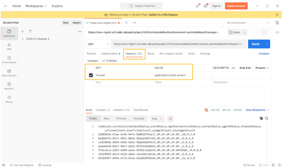This screenshot has width=282, height=168.
Task: Click the Search Postman field
Action: tap(141, 6)
